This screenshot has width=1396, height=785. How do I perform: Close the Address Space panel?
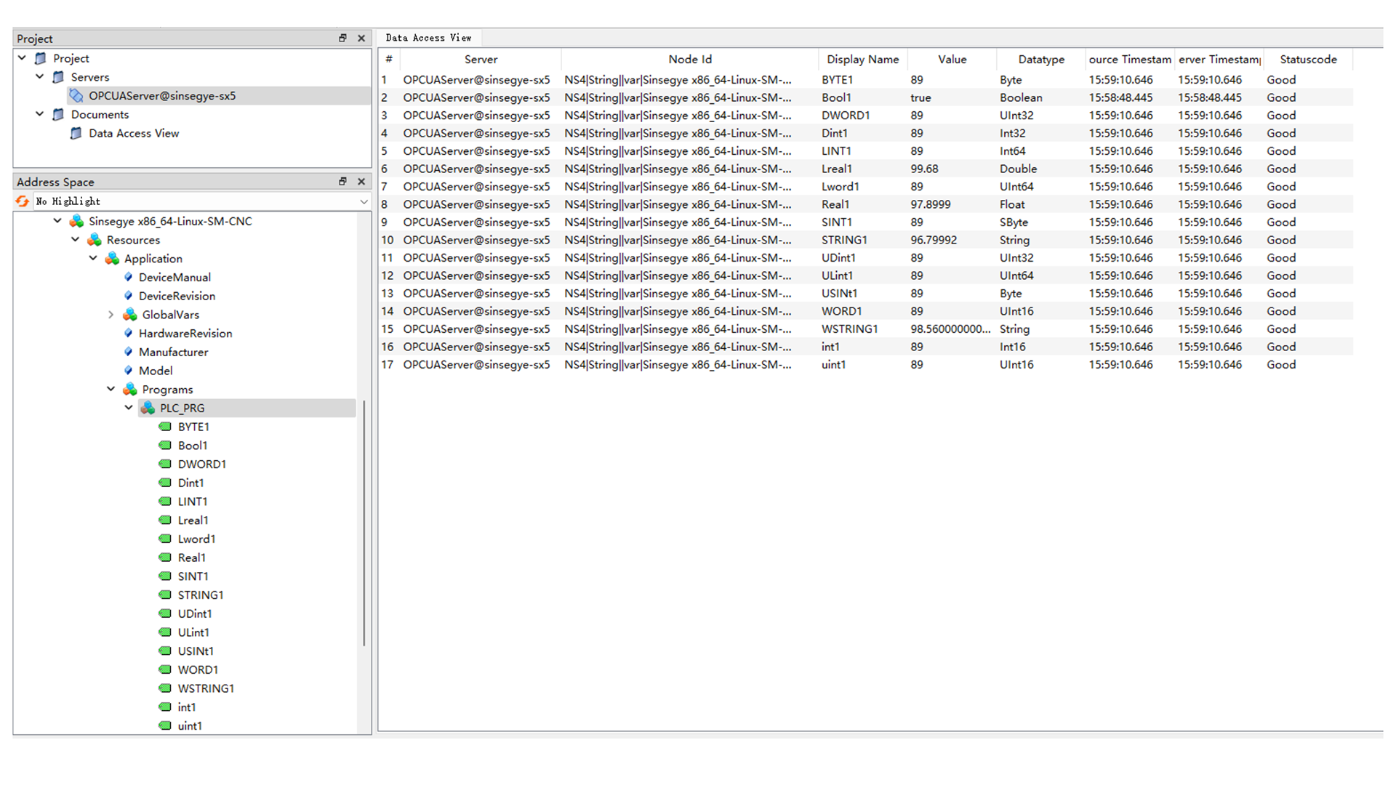click(x=361, y=182)
